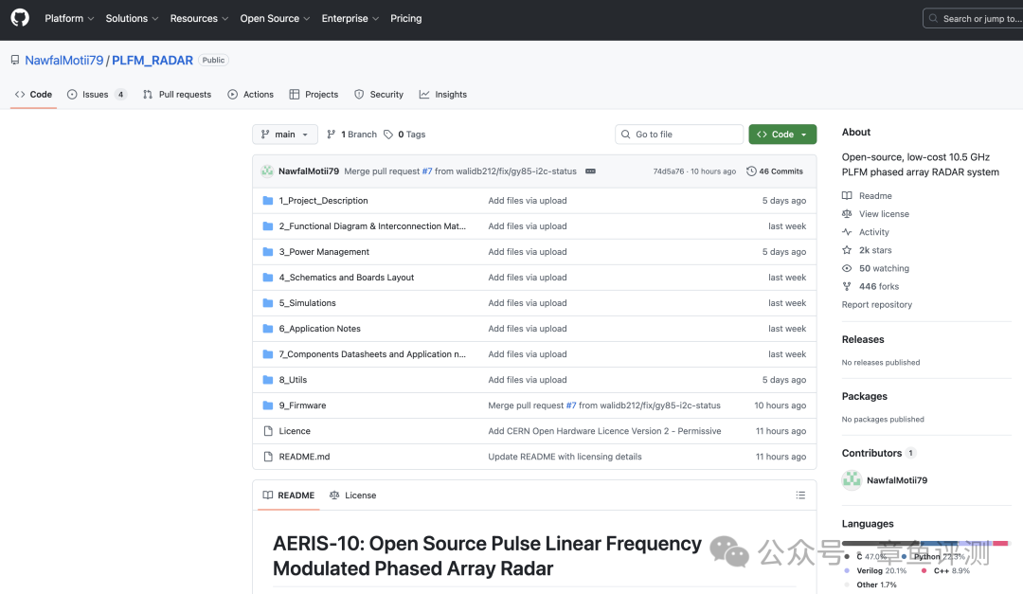View the 1 Branch link
This screenshot has height=594, width=1023.
pos(351,134)
